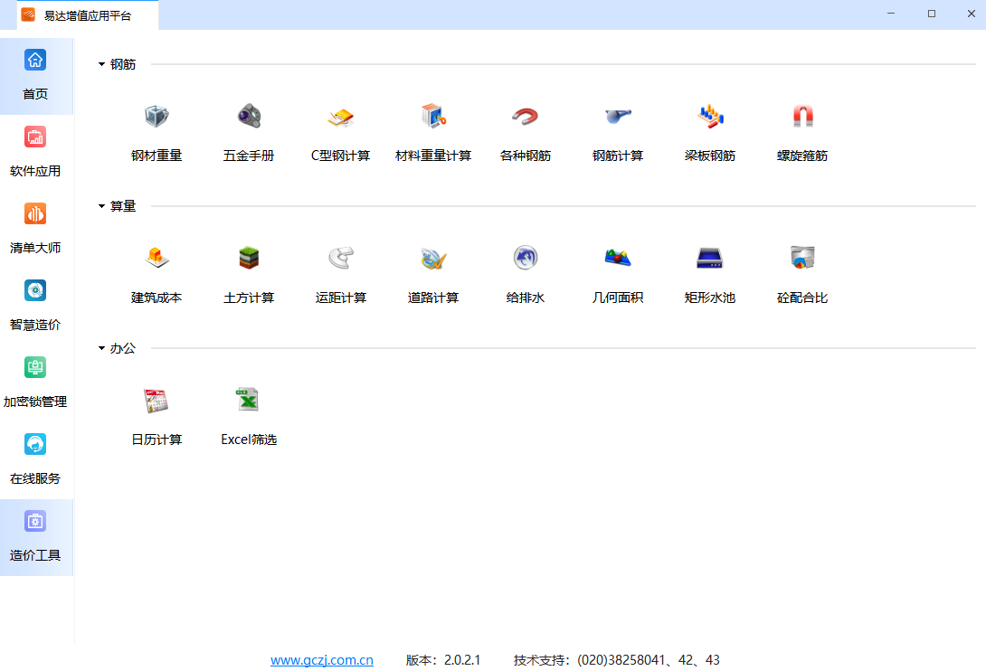
Task: Launch the 矩形水池 tool
Action: pos(710,274)
